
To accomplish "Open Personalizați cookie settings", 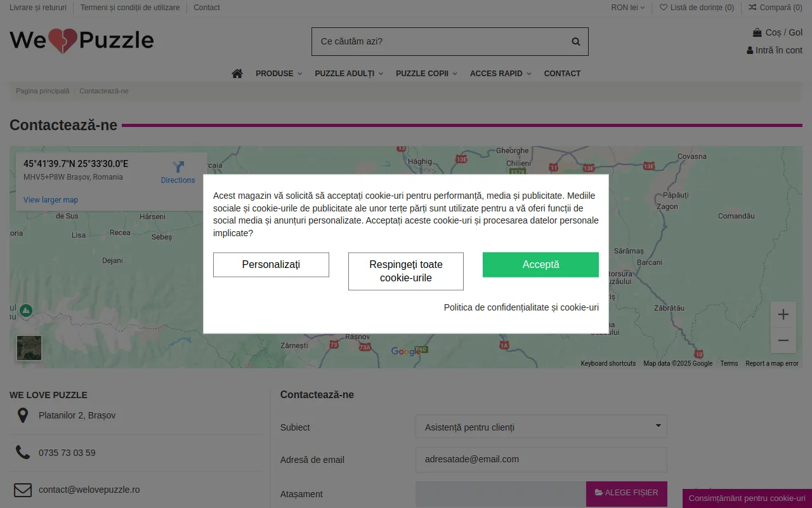I will (x=271, y=265).
